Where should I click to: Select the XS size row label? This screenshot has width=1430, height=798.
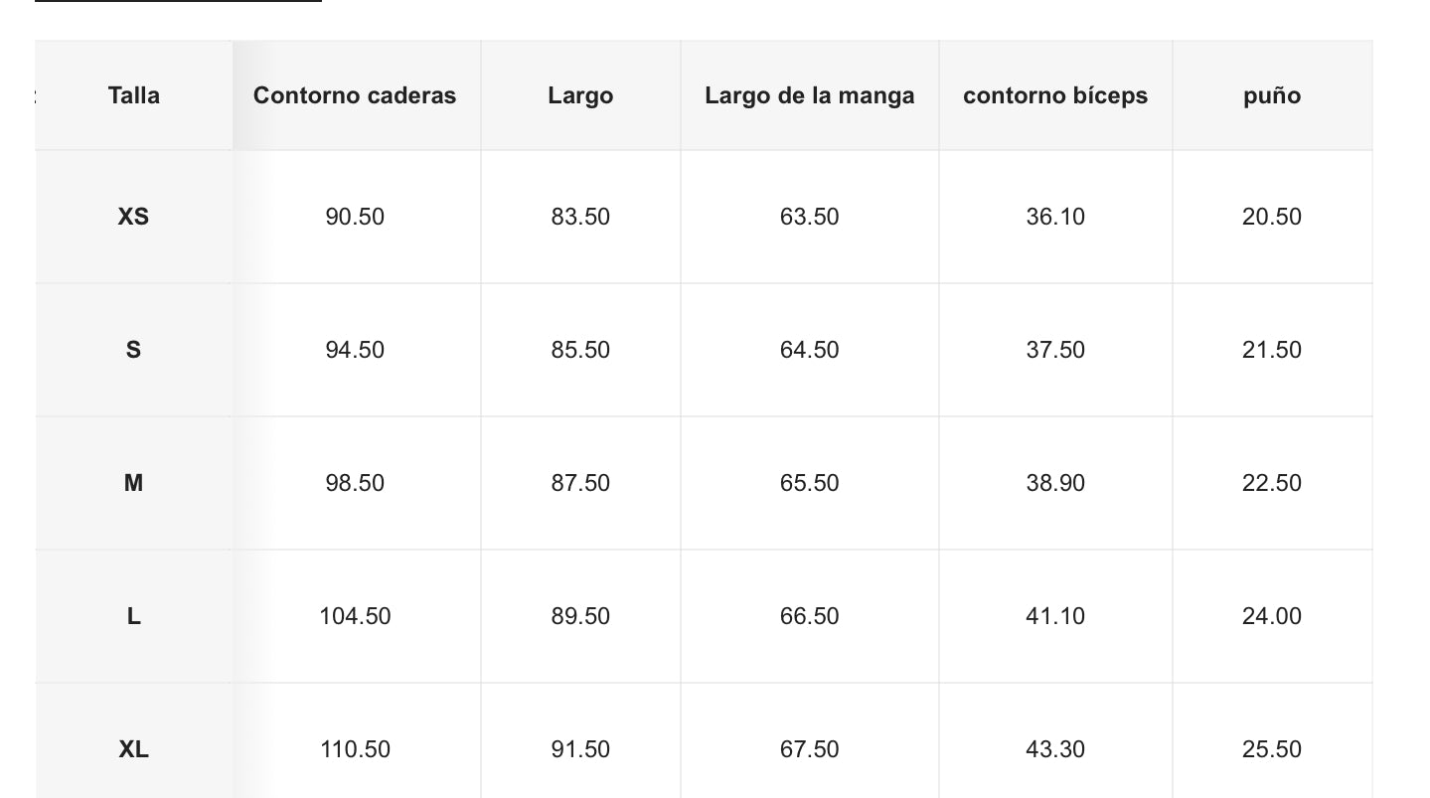pos(133,217)
